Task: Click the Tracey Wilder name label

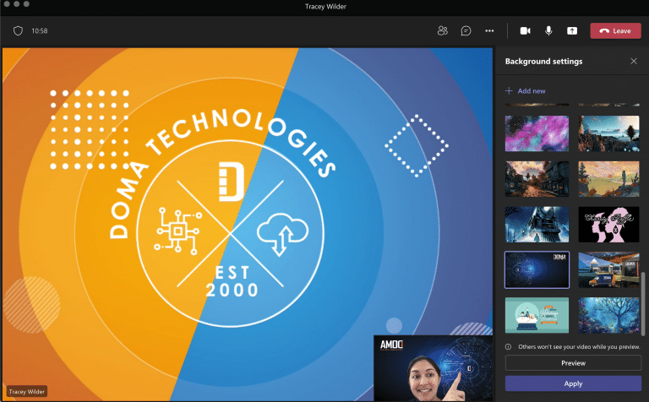Action: 27,392
